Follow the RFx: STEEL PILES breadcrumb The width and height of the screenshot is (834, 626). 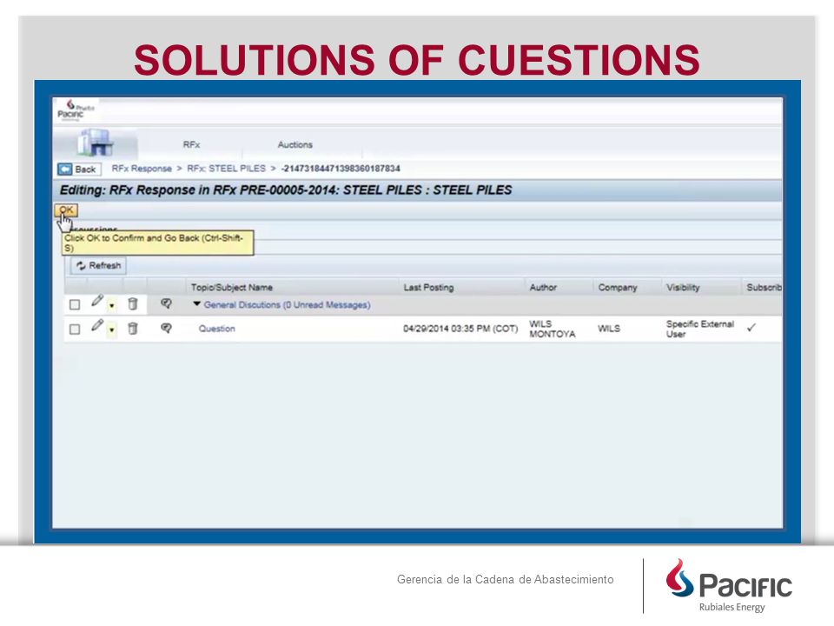coord(226,169)
